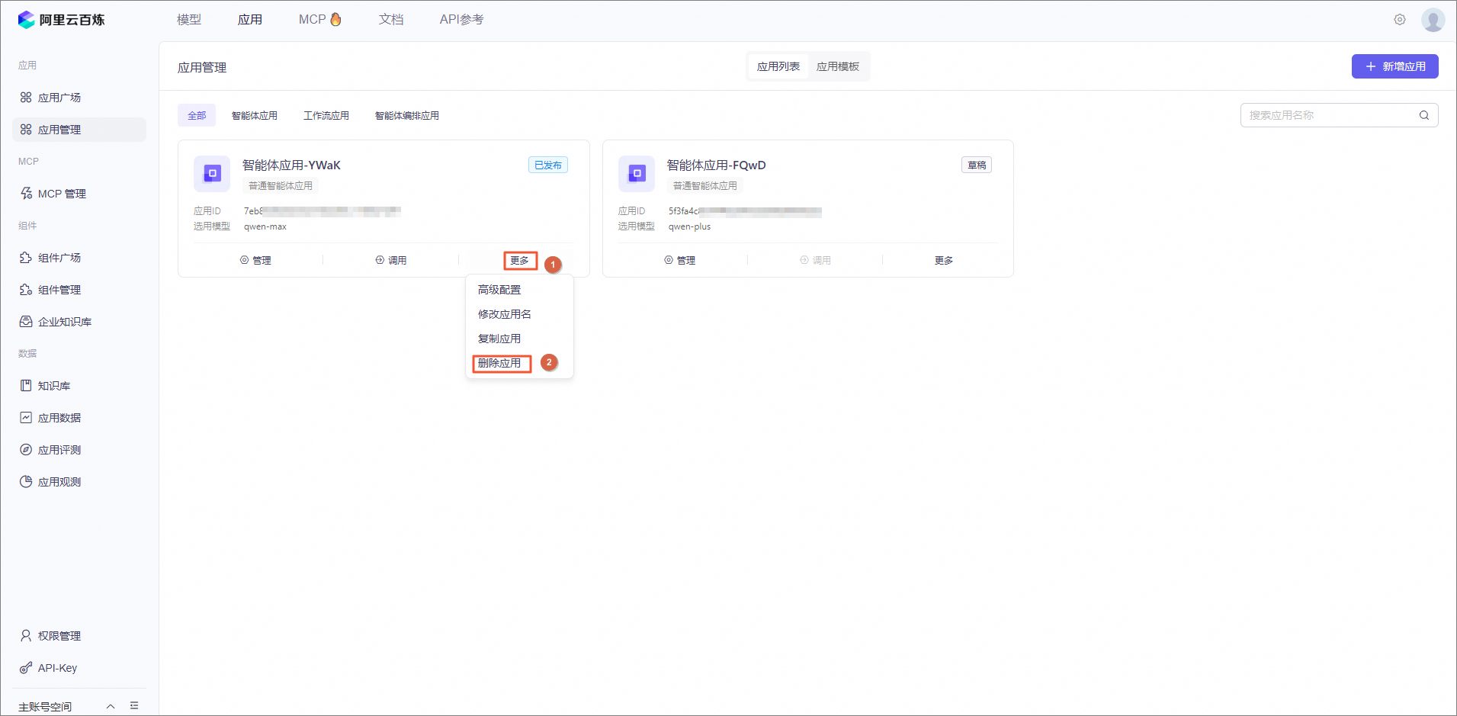Click the 组件广场 puzzle icon

tap(26, 258)
